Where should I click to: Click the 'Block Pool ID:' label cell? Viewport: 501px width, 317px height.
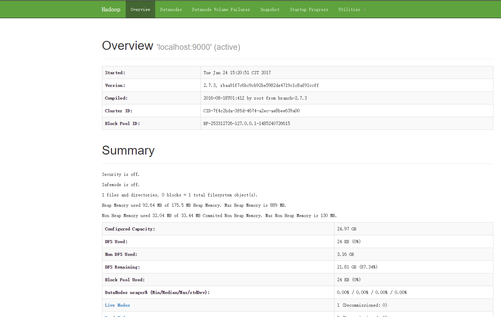151,123
